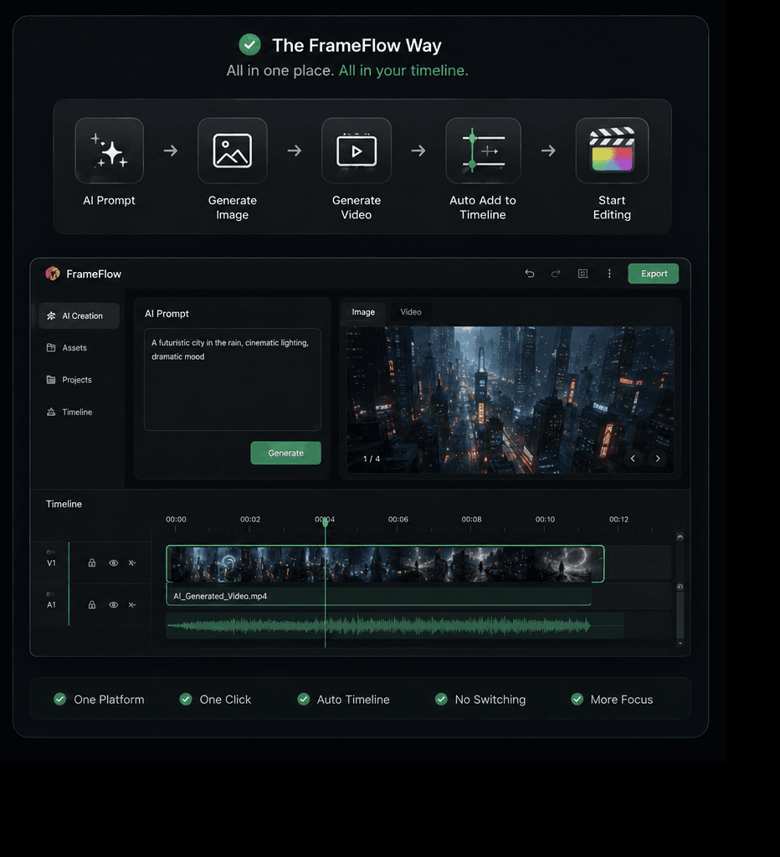Click the No Switching check item
This screenshot has width=780, height=857.
tap(480, 700)
